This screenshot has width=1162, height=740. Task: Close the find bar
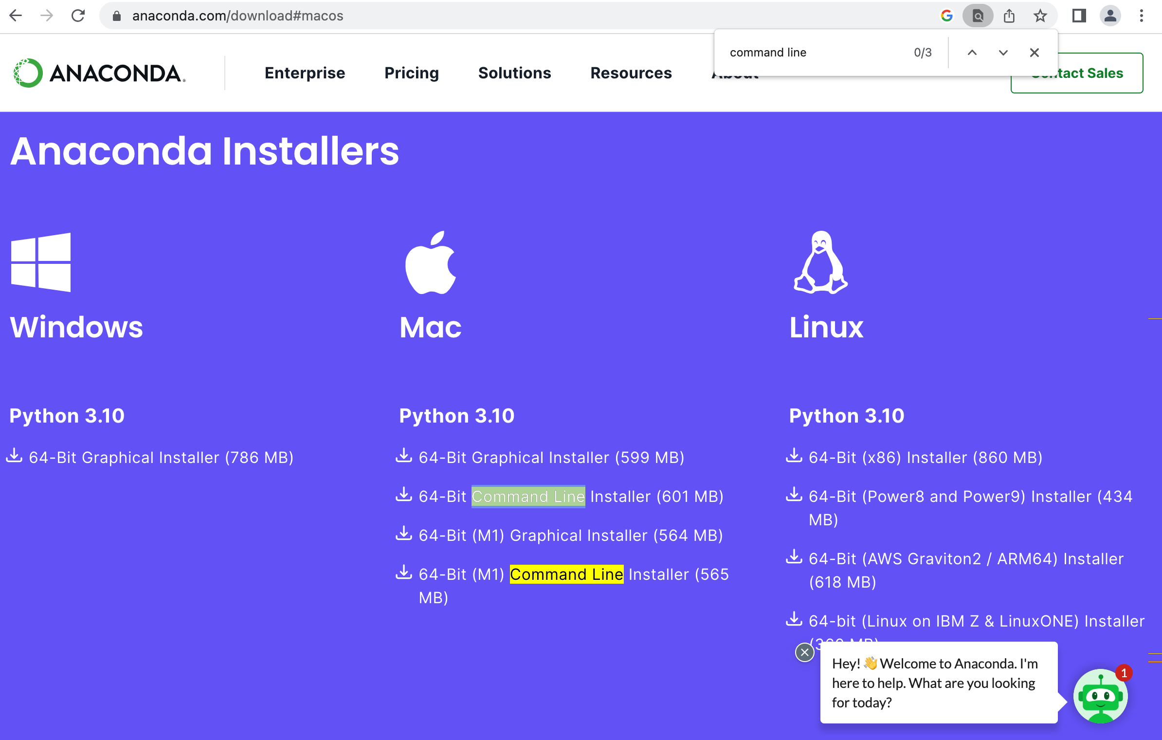point(1035,53)
